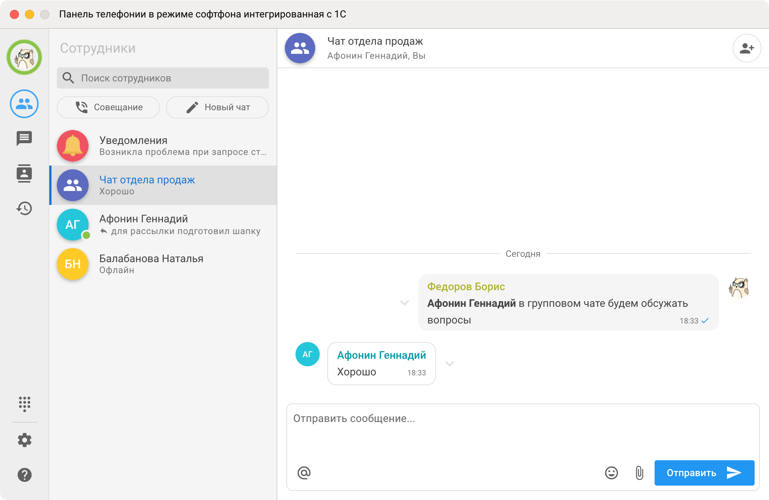
Task: Click preview text для рассылки подготовил шапку
Action: point(186,231)
